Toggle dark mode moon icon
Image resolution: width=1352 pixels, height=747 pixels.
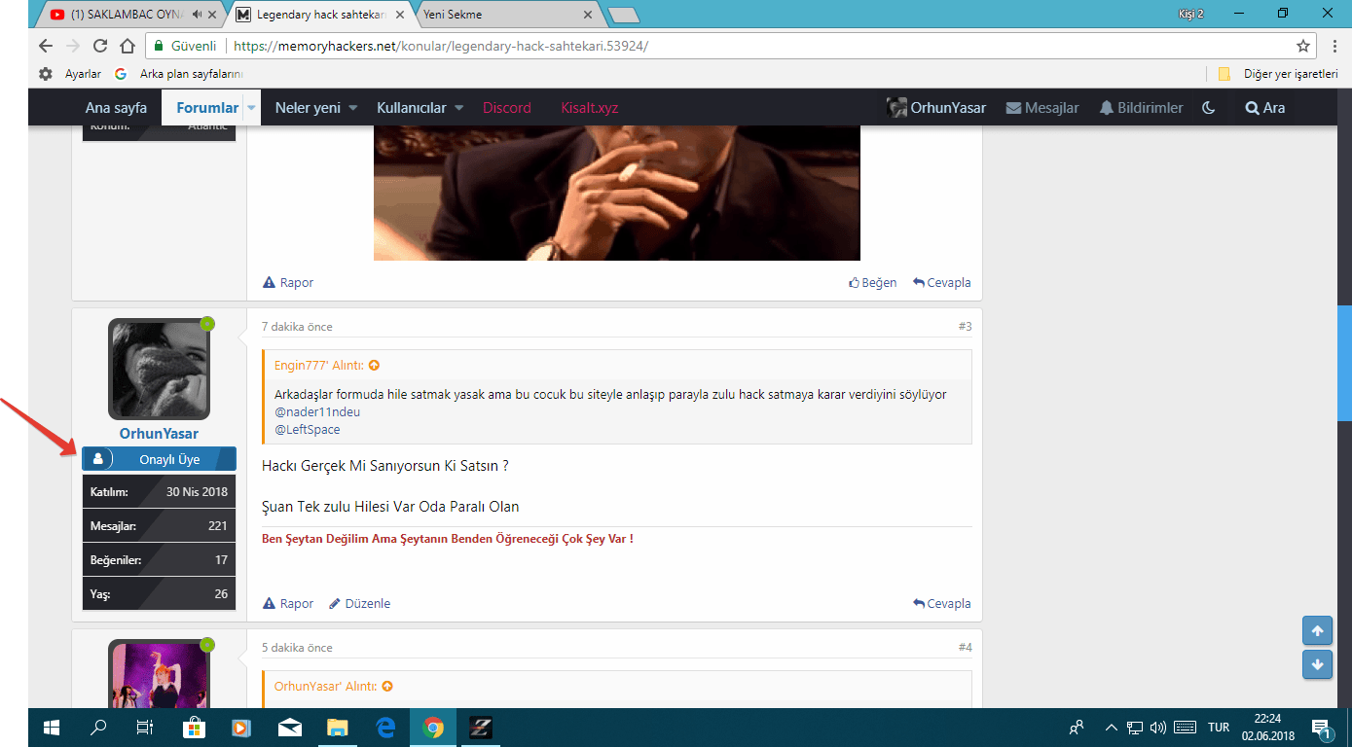[1209, 108]
